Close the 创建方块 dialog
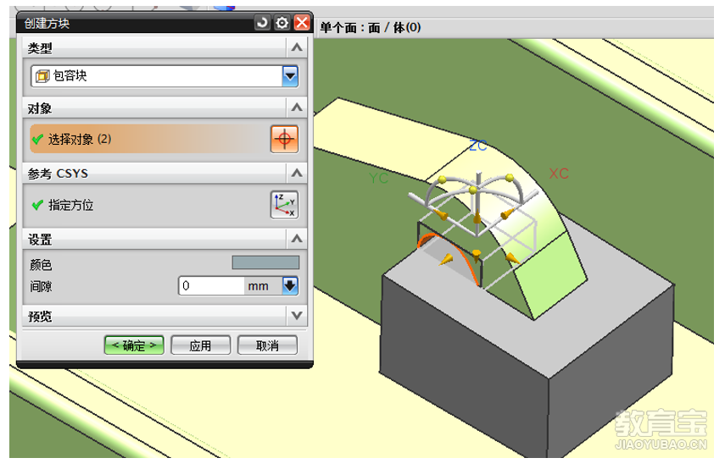This screenshot has height=469, width=725. tap(302, 22)
